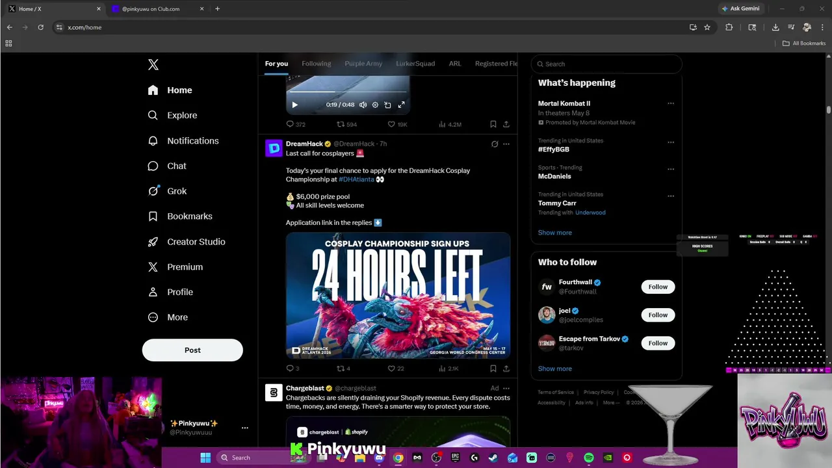Image resolution: width=832 pixels, height=468 pixels.
Task: Reply to DreamHack post
Action: [x=292, y=369]
